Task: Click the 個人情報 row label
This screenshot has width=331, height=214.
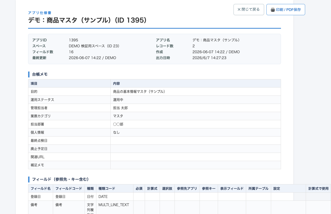Action: click(x=37, y=132)
